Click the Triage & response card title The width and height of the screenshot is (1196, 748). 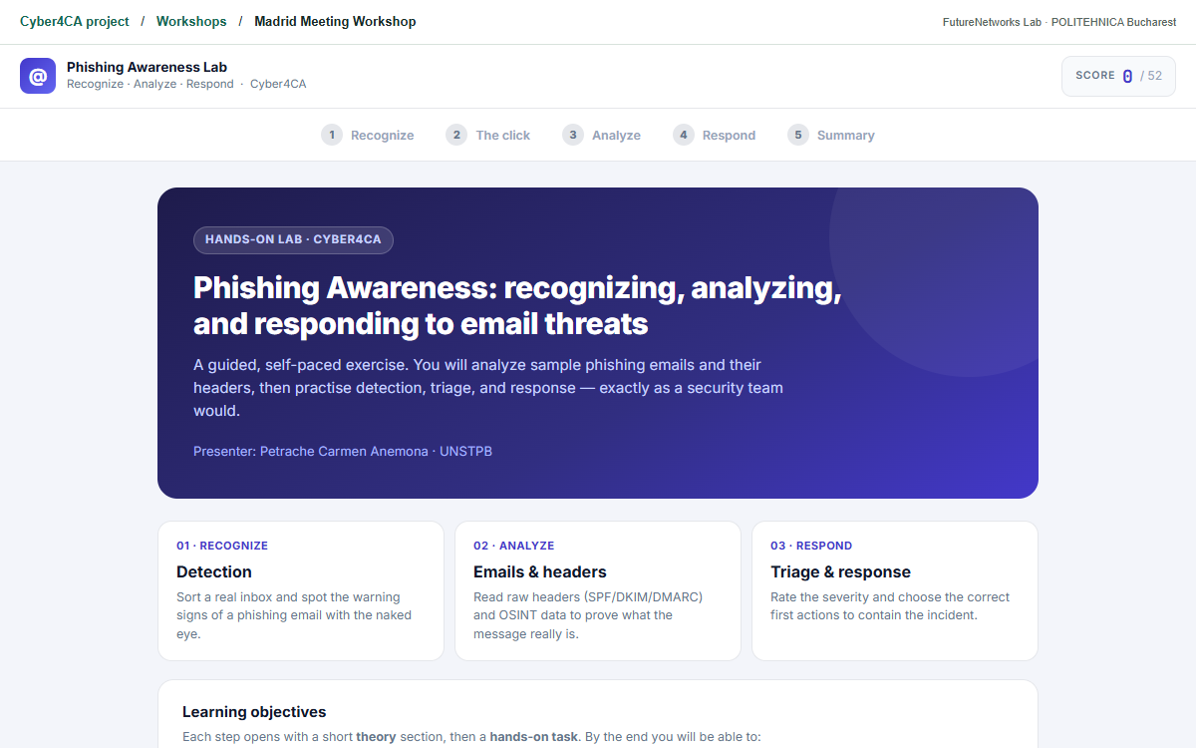840,571
